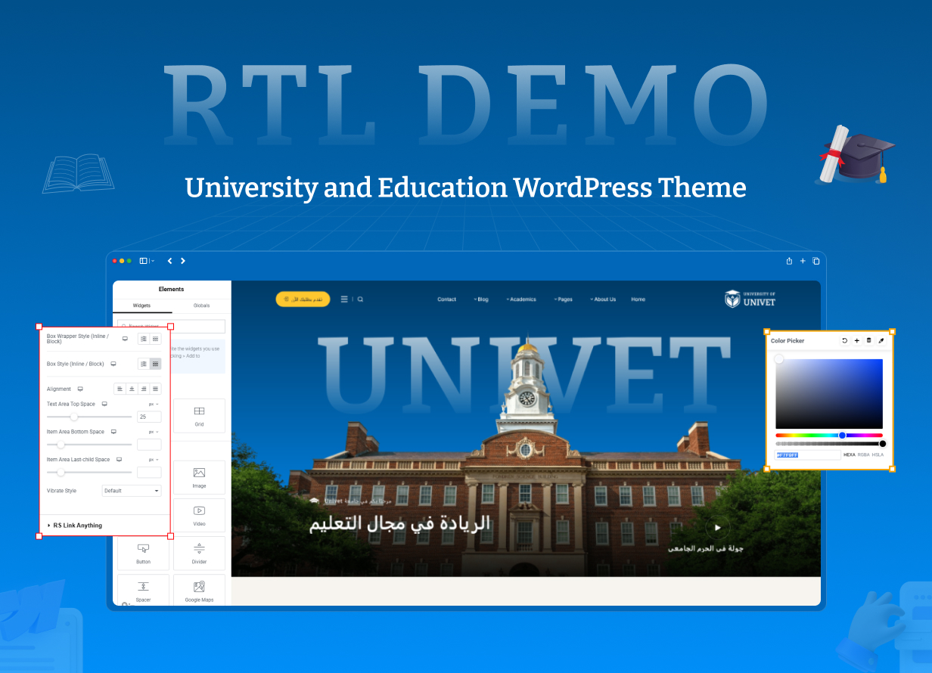Adjust the Item Area Bottom Space slider
This screenshot has width=932, height=673.
pos(89,445)
